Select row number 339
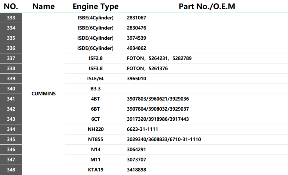288x175 pixels. tap(11, 79)
